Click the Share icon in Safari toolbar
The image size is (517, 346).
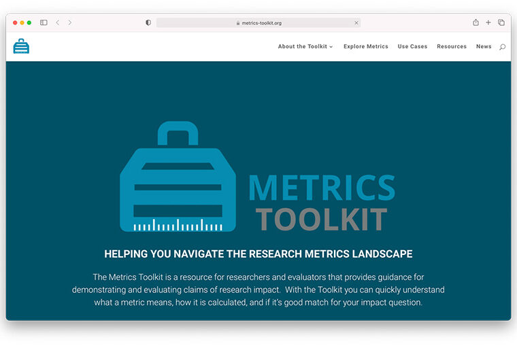(x=476, y=22)
